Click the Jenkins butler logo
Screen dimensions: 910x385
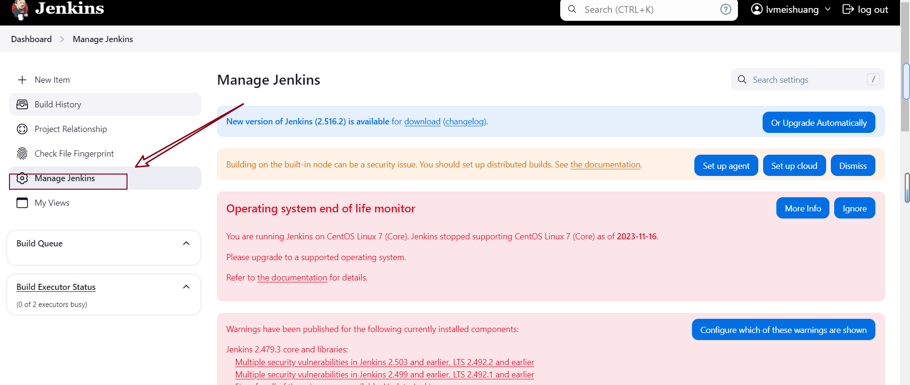click(19, 9)
